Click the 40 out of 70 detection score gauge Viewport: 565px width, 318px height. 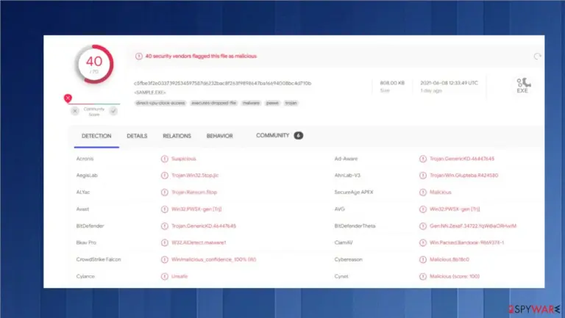[94, 65]
